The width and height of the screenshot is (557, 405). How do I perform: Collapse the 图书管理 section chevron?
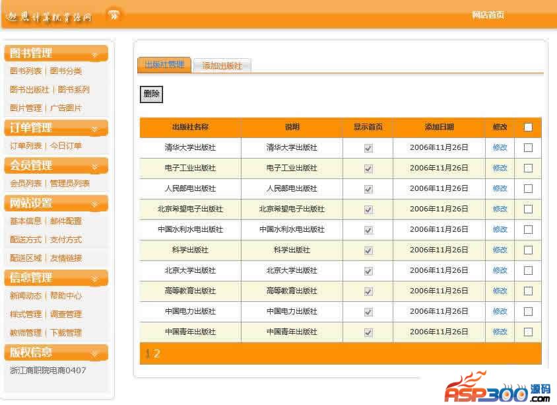(95, 55)
